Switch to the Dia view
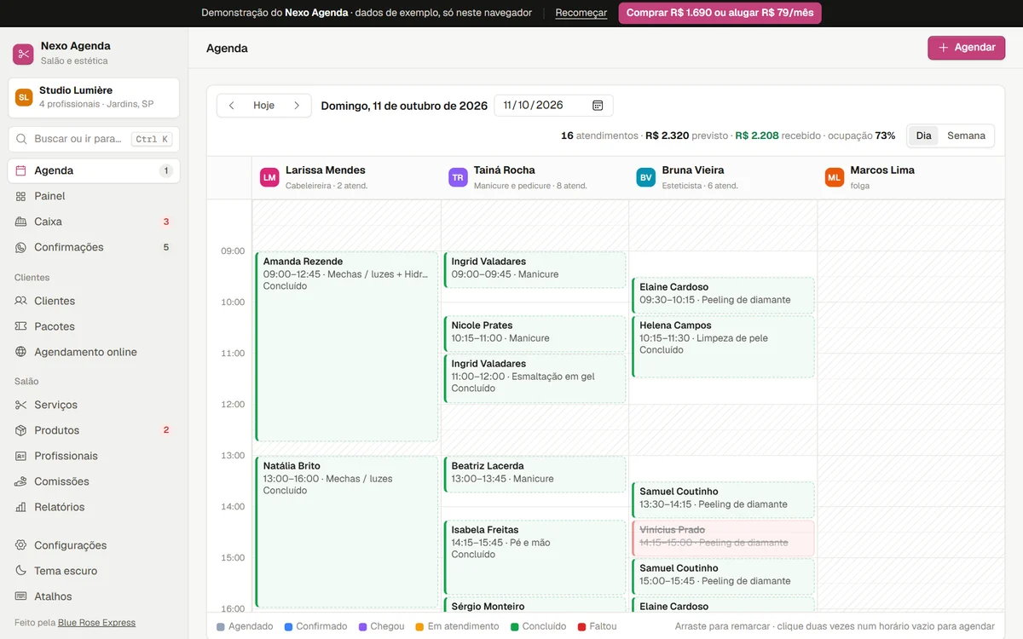 [x=923, y=135]
